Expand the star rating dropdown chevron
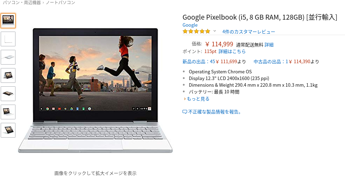The height and width of the screenshot is (179, 345). coord(215,31)
